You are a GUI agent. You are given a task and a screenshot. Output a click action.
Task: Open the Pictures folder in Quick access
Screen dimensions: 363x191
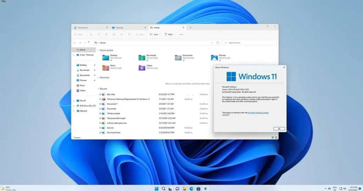point(220,57)
